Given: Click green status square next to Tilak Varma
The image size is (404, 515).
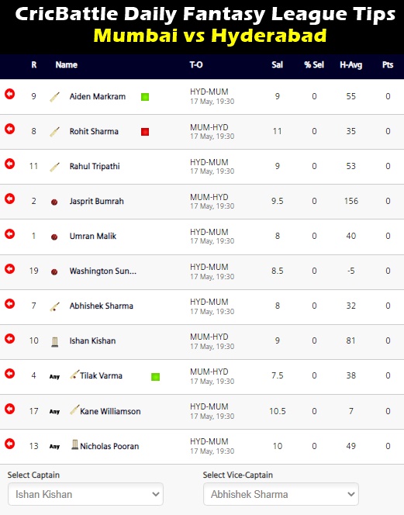Looking at the screenshot, I should click(155, 377).
